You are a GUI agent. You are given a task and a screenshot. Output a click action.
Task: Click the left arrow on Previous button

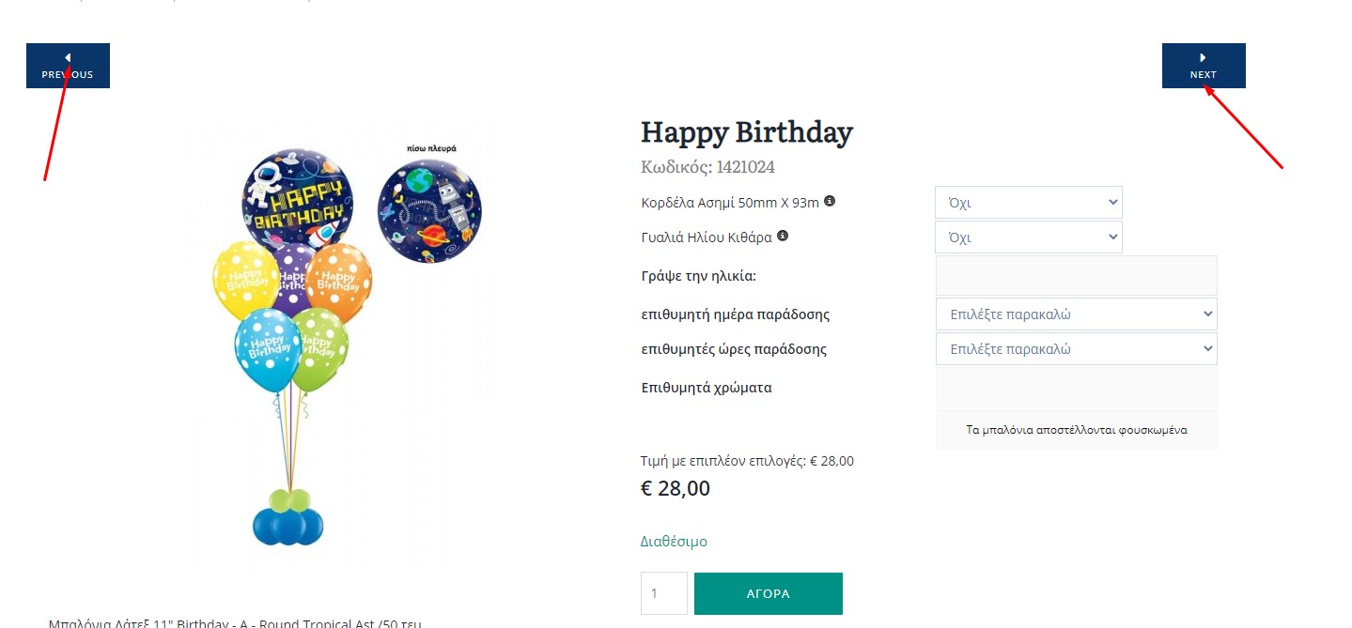pos(68,58)
